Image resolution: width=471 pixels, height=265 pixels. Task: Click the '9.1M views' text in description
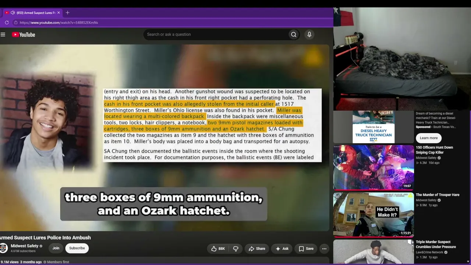10,262
